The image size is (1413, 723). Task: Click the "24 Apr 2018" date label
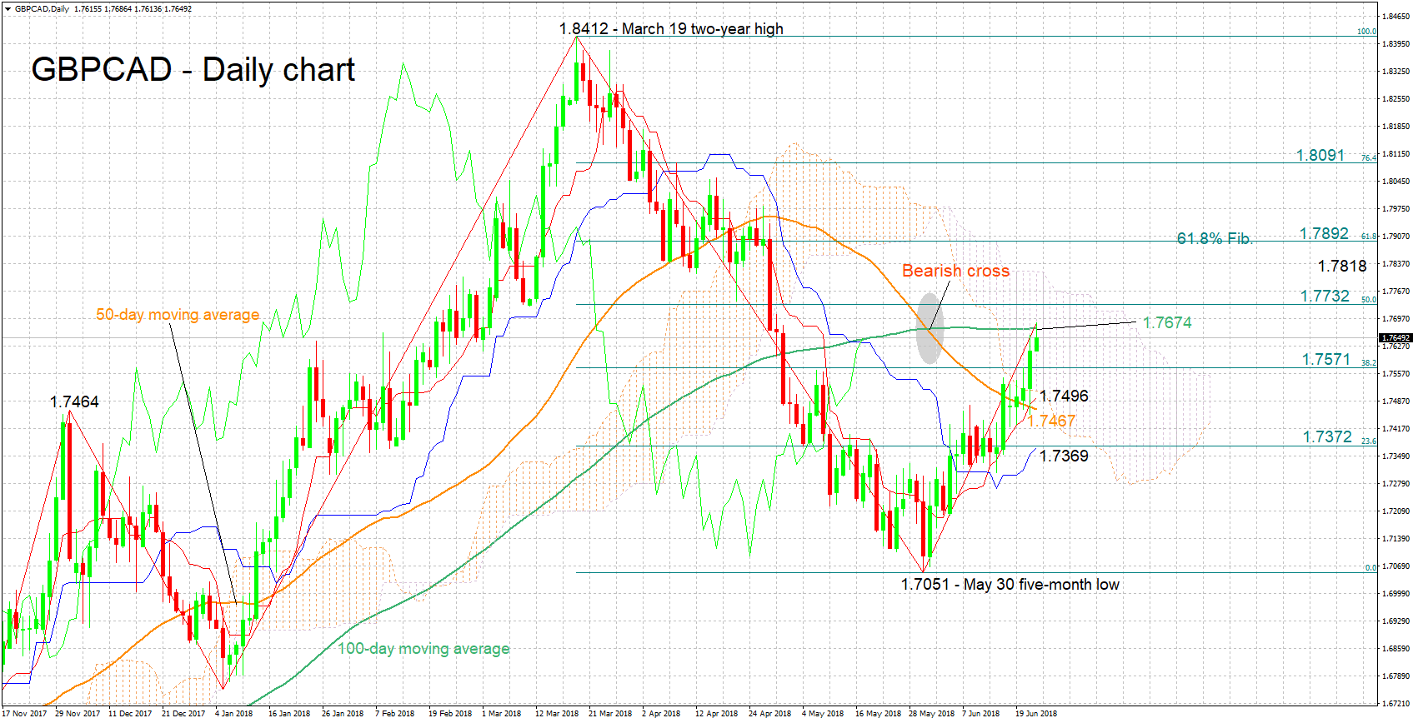769,714
